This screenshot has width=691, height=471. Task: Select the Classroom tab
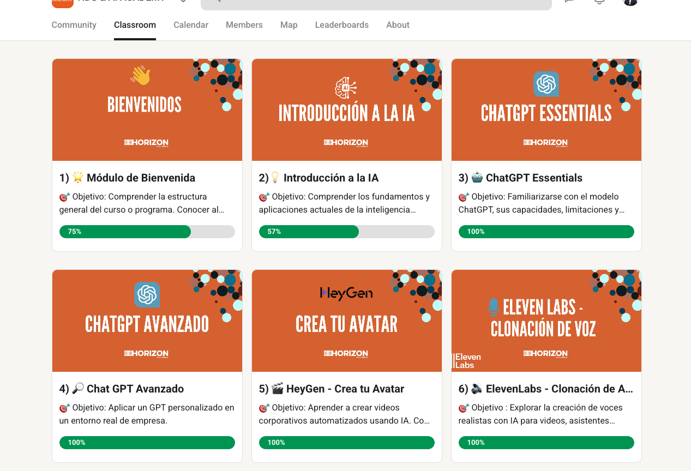tap(135, 25)
